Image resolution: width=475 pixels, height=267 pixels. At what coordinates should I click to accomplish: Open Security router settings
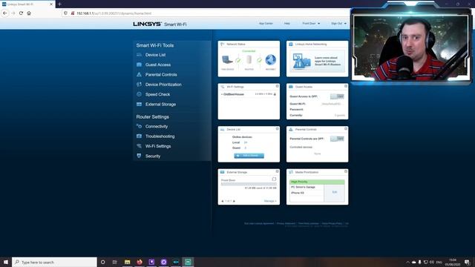(x=153, y=156)
